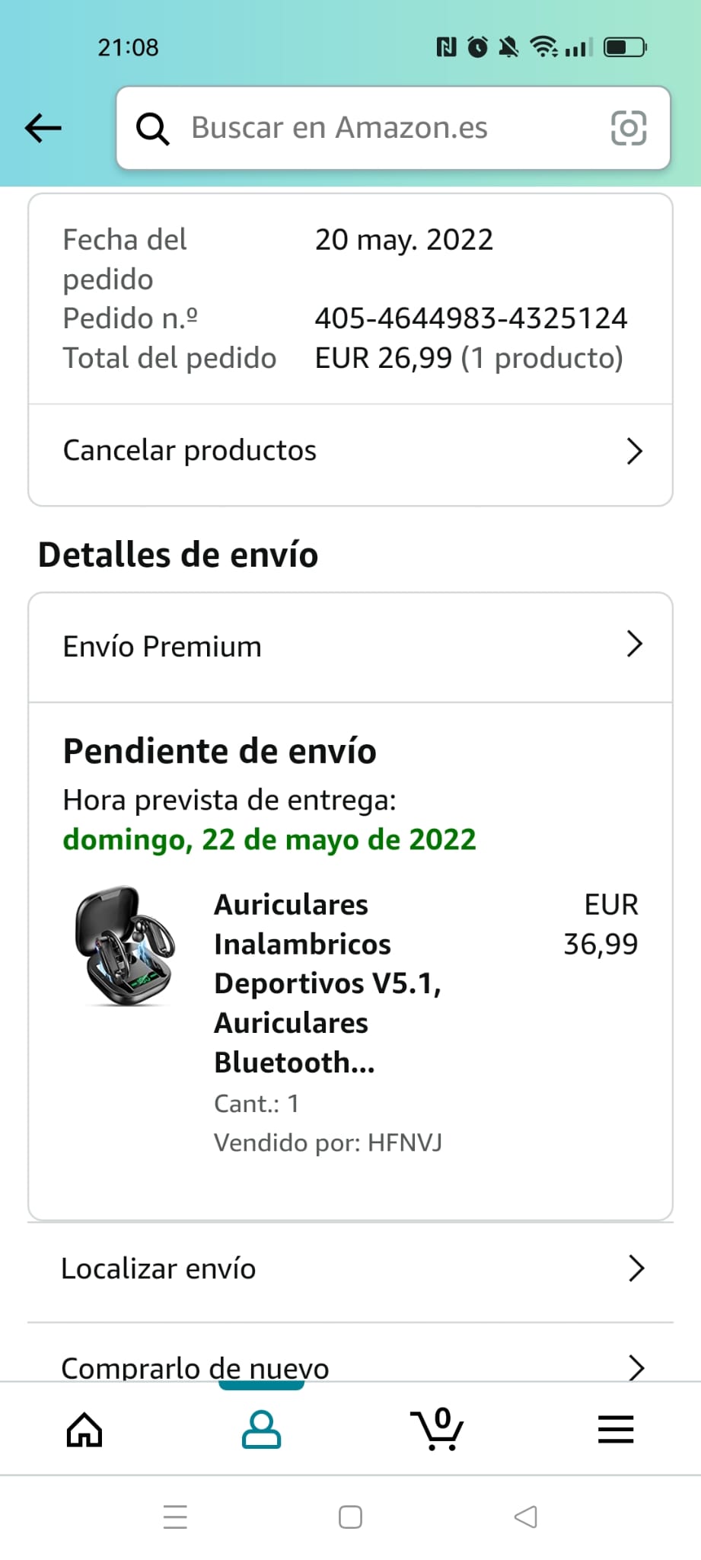Tap the Comprarlo de nuevo link
This screenshot has width=701, height=1560.
click(x=195, y=1367)
